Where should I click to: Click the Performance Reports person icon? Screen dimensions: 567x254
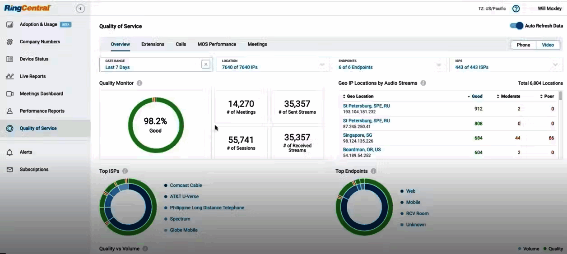[x=9, y=111]
